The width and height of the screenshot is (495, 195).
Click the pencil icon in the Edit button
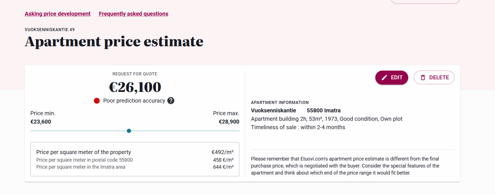coord(384,78)
